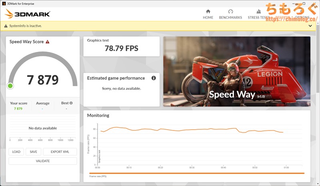This screenshot has width=320, height=186.
Task: Click the EXPORT XML button
Action: point(60,152)
